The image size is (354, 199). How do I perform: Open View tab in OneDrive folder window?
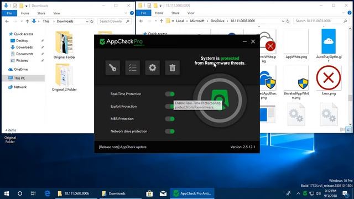click(191, 13)
